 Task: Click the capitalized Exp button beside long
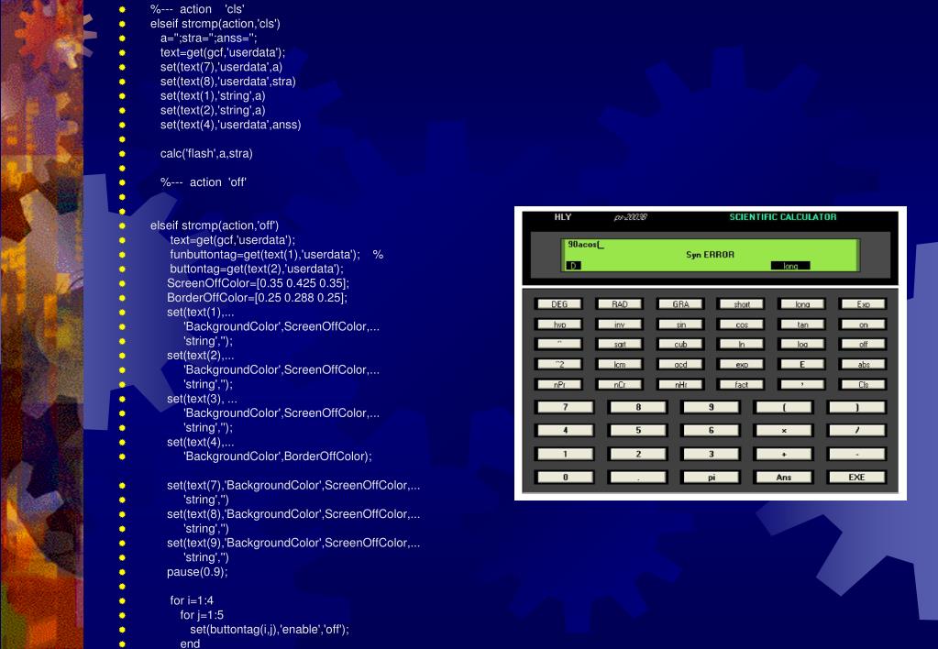[863, 303]
